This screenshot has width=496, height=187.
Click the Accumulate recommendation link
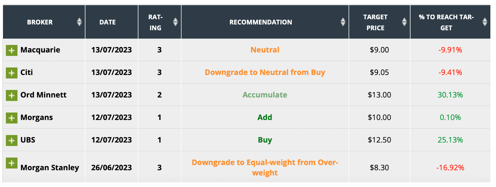tap(265, 95)
